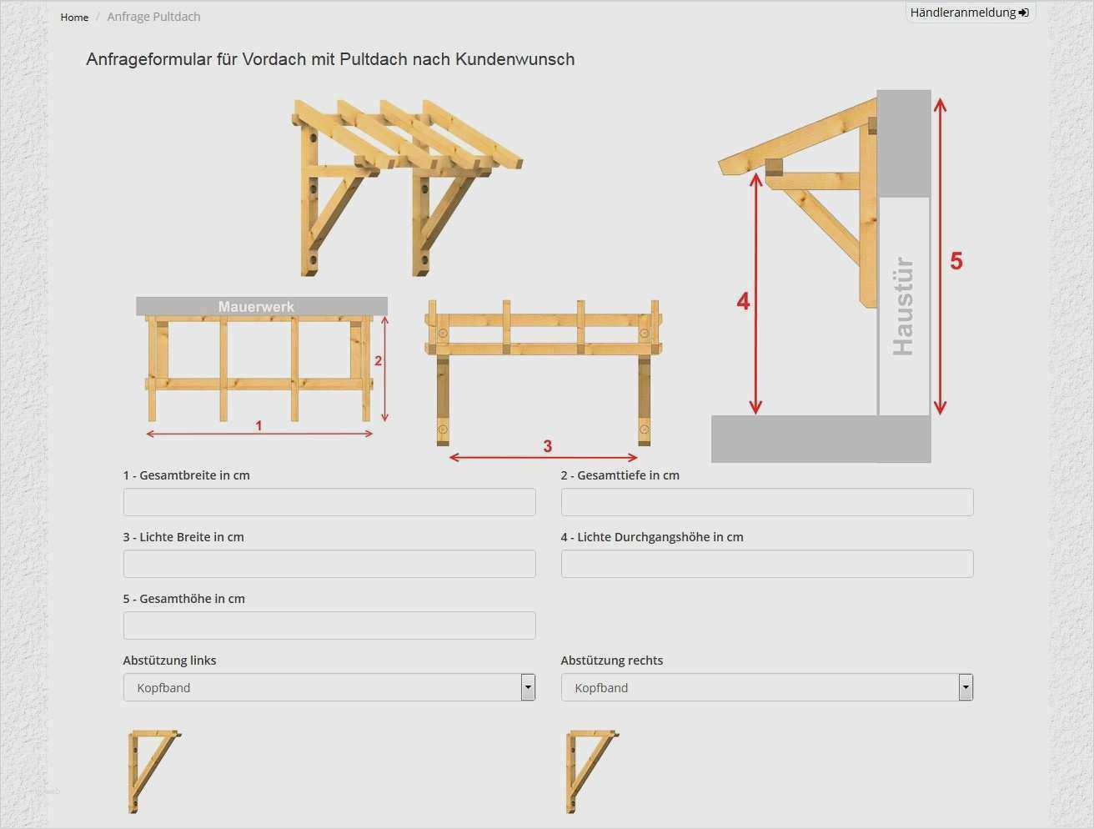
Task: Click the Anfrage Pultdach breadcrumb item
Action: pos(153,17)
